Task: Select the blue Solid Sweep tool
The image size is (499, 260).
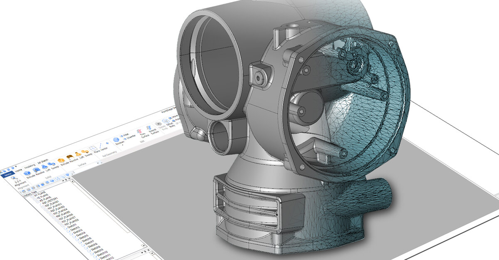Action: (53, 166)
